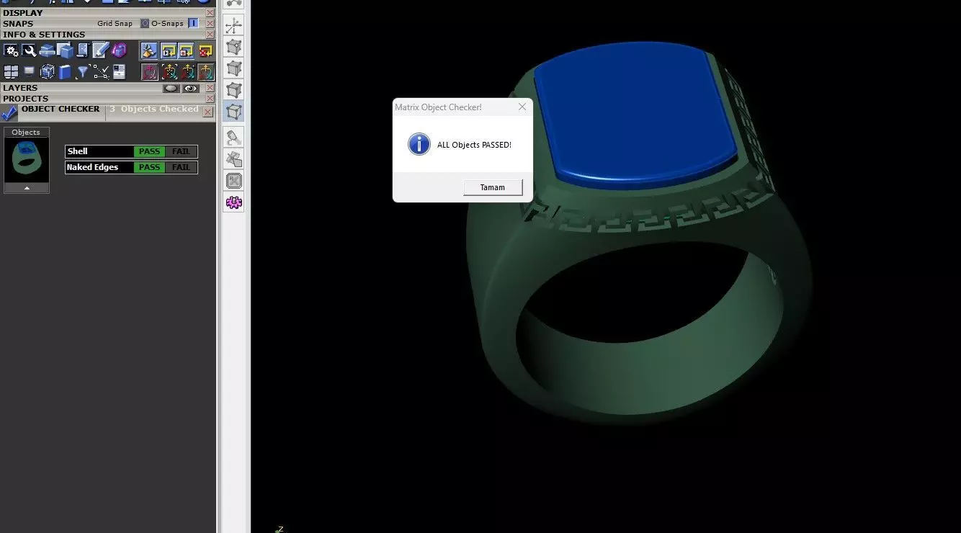This screenshot has width=961, height=533.
Task: Click the Naked Edges label row
Action: pyautogui.click(x=99, y=167)
